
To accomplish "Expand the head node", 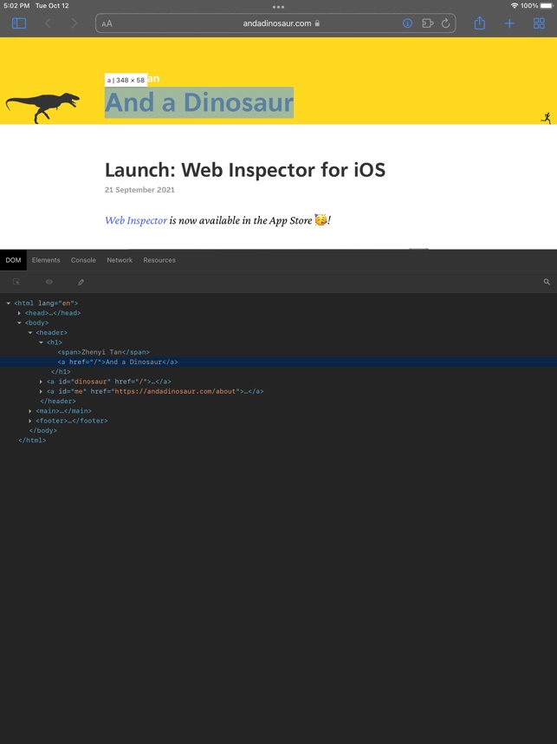I will point(19,313).
